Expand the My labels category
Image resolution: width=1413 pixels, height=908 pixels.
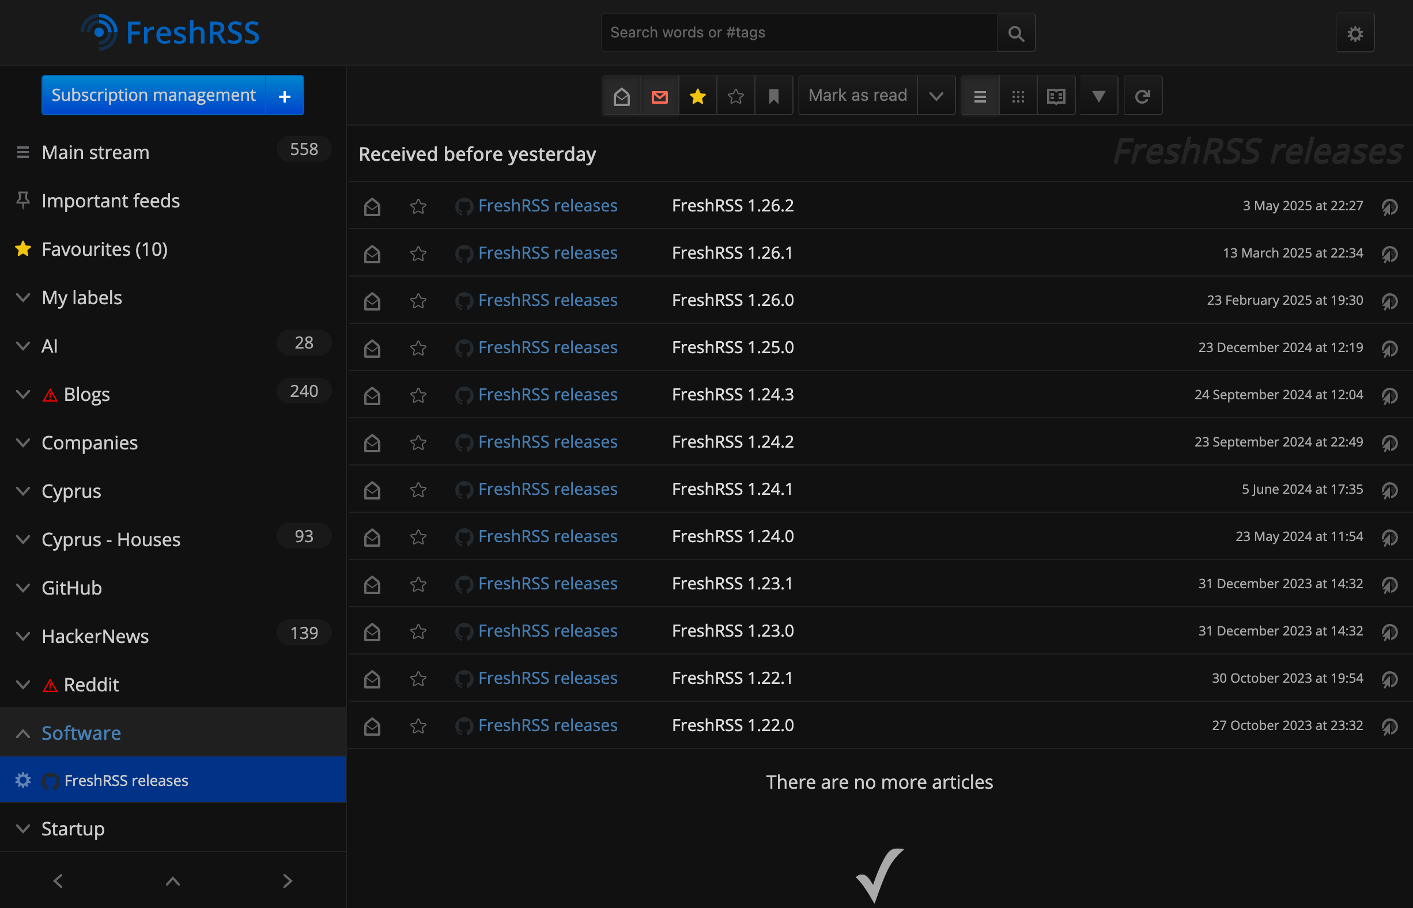point(23,298)
